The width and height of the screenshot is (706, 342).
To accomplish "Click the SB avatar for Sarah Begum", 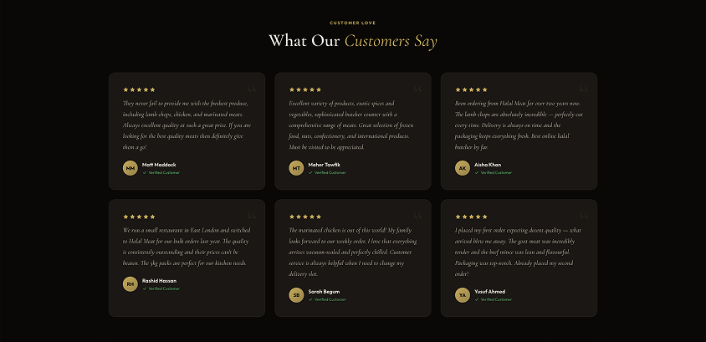I will (296, 294).
